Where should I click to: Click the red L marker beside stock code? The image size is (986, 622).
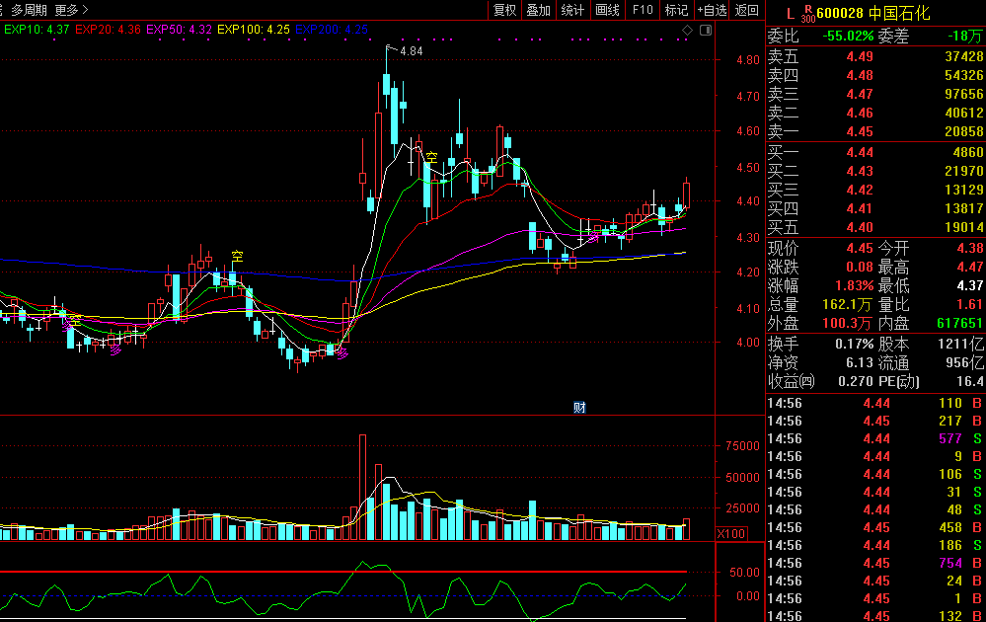tap(791, 14)
